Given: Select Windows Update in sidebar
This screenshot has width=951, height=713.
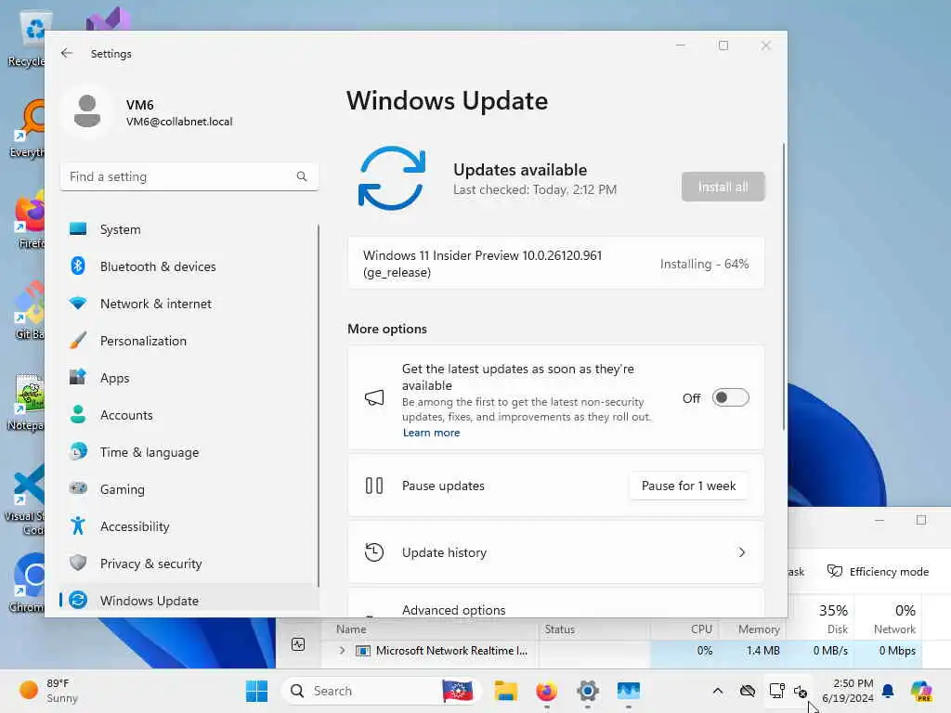Looking at the screenshot, I should (189, 601).
